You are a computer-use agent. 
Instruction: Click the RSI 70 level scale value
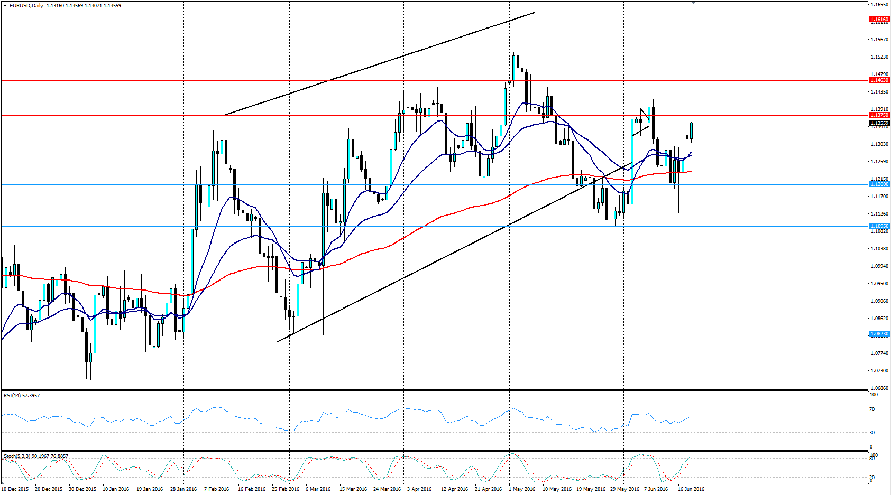(x=872, y=409)
